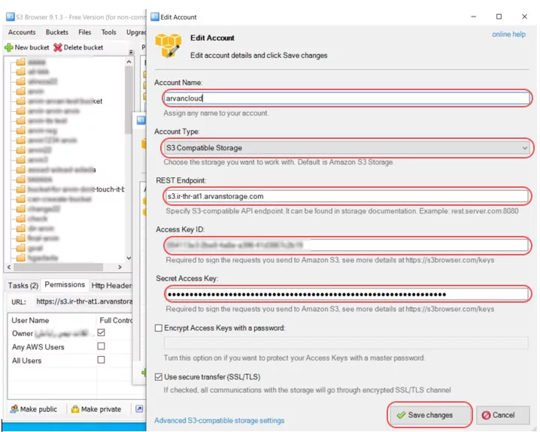Enable Encrypt Access Keys with a password
Viewport: 540px width, 432px height.
[159, 328]
